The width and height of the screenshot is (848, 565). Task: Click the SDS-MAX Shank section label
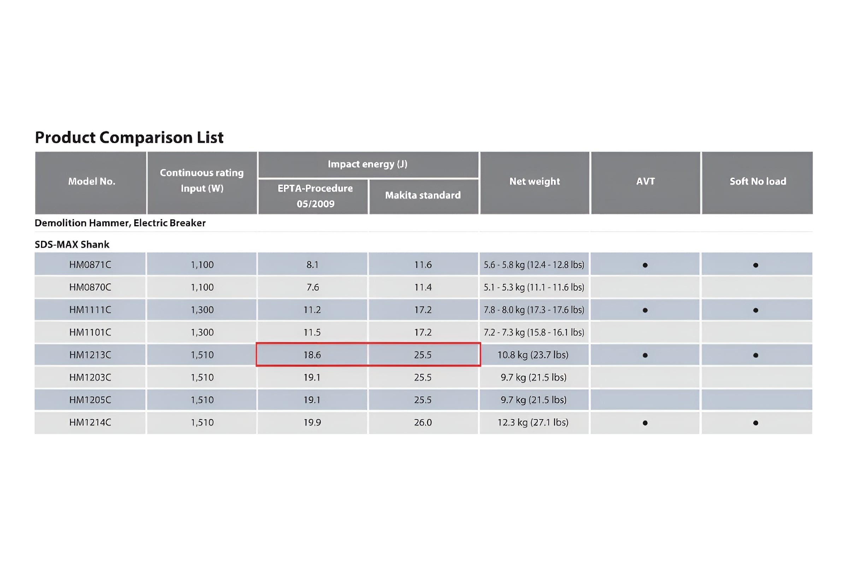[72, 244]
